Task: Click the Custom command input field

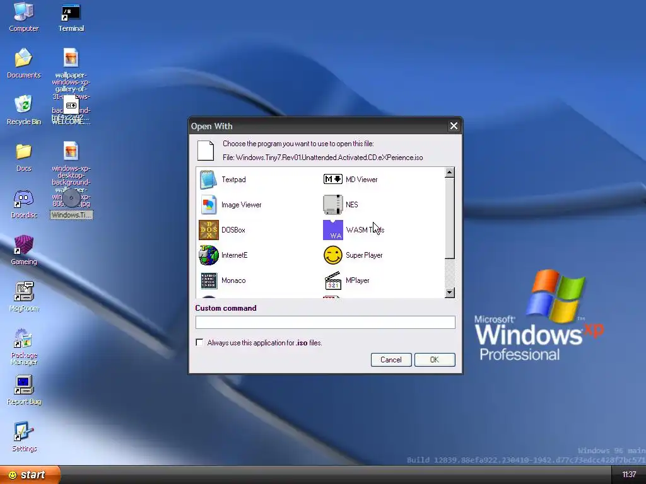Action: point(325,322)
